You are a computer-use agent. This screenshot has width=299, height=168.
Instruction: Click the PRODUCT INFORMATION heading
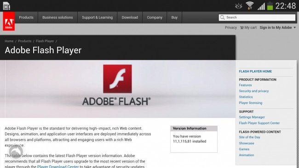pos(258,79)
